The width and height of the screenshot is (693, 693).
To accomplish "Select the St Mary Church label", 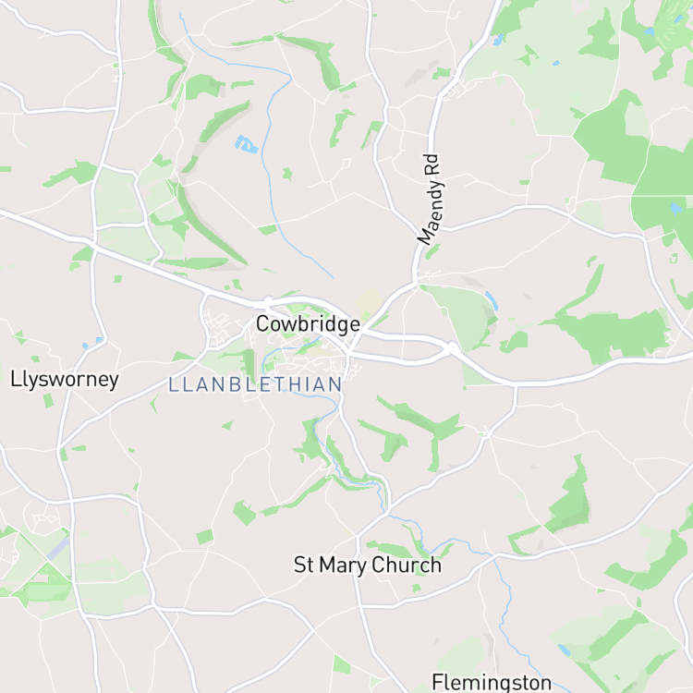I will [368, 565].
